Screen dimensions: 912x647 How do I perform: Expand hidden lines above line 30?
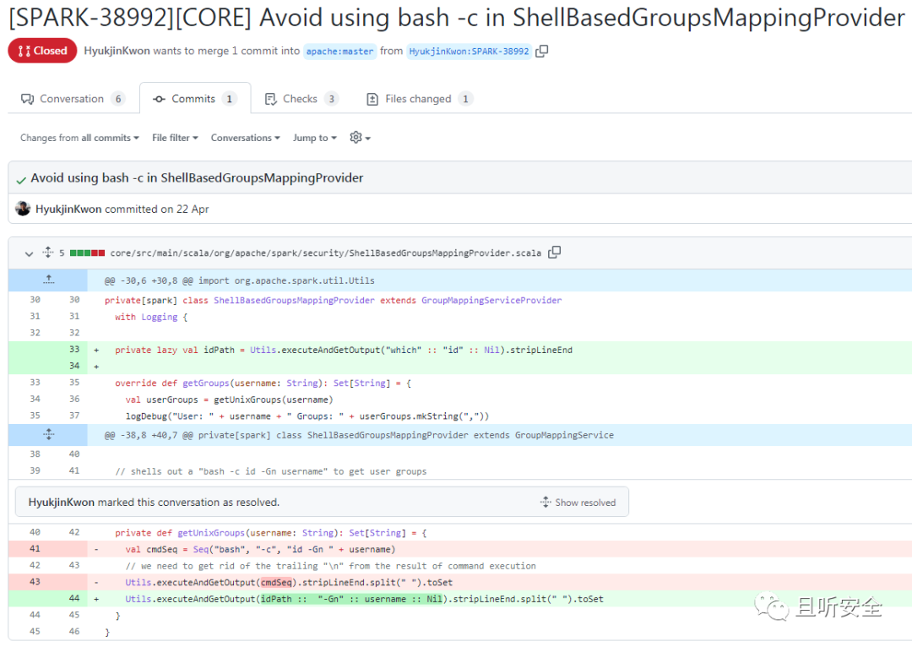pyautogui.click(x=48, y=280)
